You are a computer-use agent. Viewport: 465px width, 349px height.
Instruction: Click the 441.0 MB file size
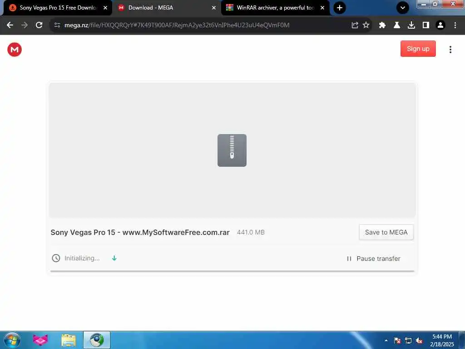pyautogui.click(x=251, y=232)
